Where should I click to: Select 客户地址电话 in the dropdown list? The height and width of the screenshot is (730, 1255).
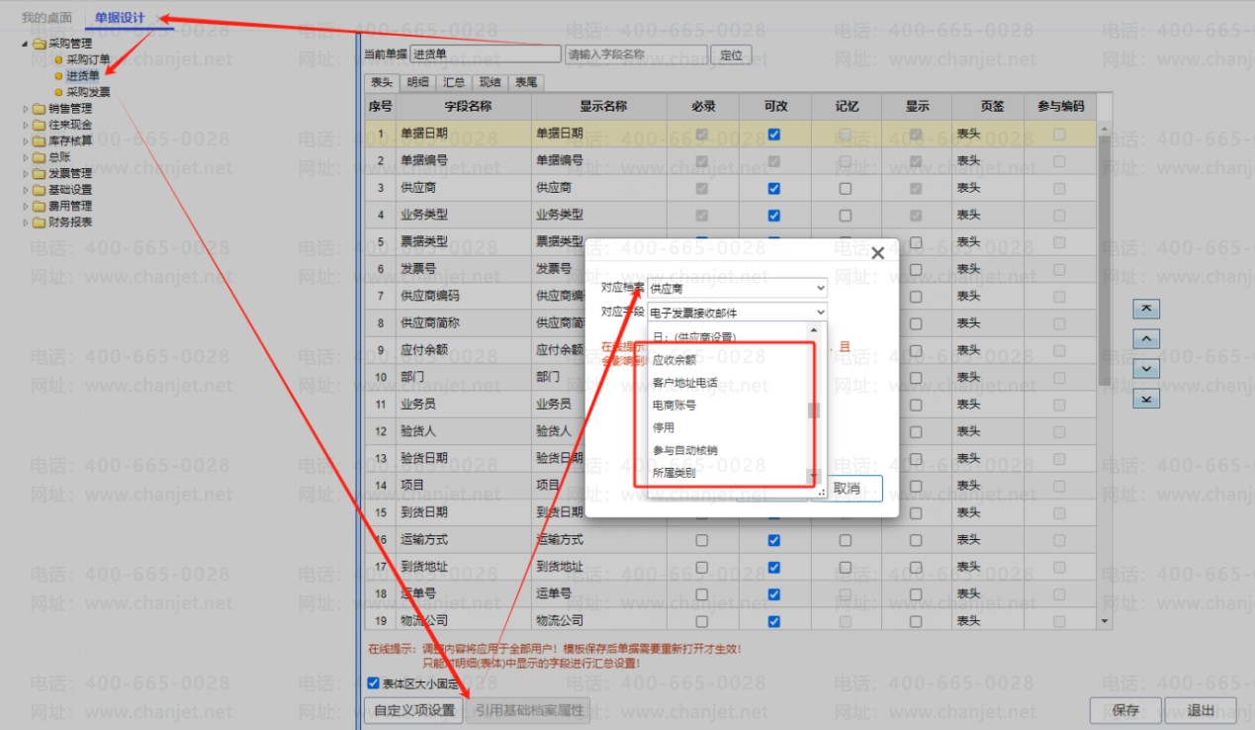[x=728, y=383]
